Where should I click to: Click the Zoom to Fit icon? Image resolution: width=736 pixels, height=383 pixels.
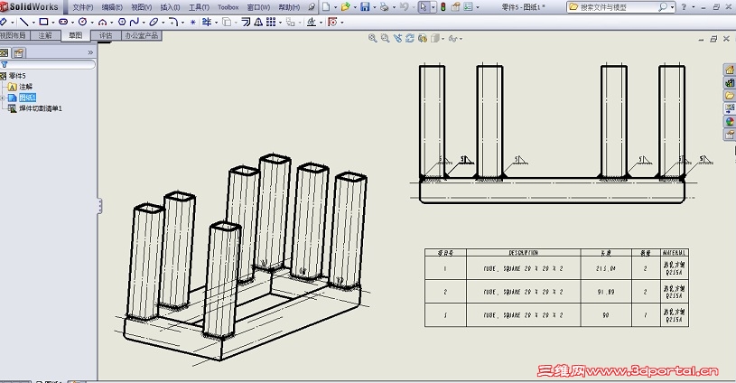click(373, 39)
